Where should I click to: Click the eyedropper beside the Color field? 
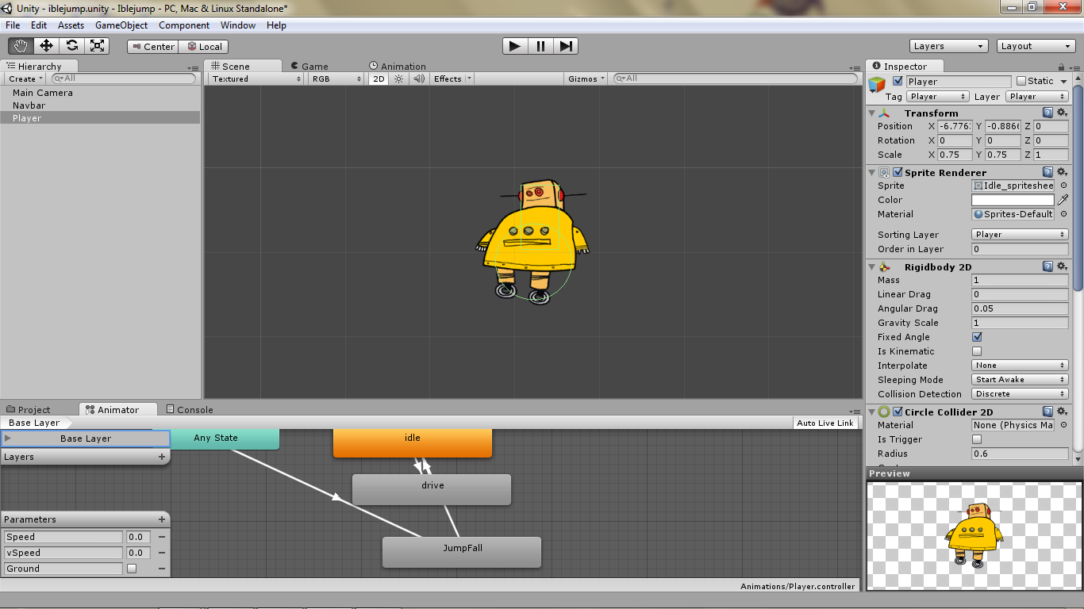(1063, 200)
